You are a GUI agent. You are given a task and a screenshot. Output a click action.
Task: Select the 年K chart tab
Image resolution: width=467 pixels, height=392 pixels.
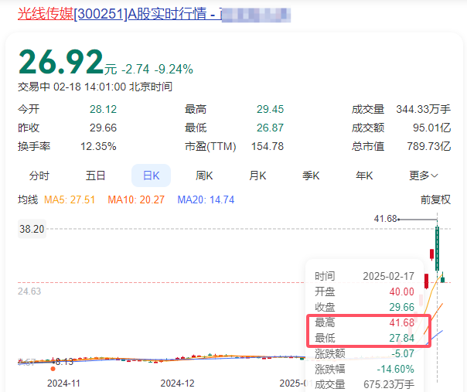[x=364, y=176]
